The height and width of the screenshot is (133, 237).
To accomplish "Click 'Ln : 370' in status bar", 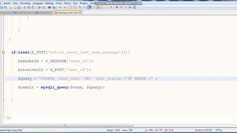I will click(149, 130).
